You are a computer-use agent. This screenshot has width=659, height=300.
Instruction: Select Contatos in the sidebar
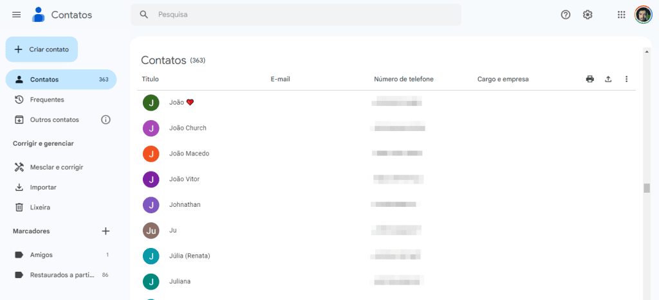(x=61, y=79)
